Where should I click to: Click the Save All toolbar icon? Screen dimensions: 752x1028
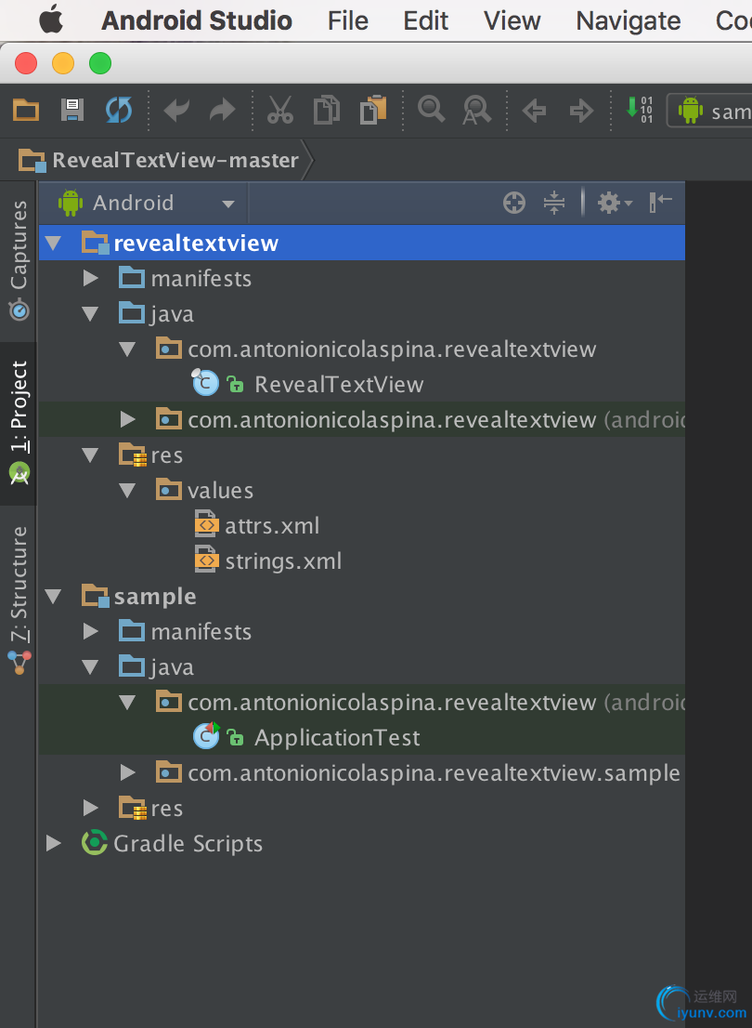pyautogui.click(x=71, y=111)
